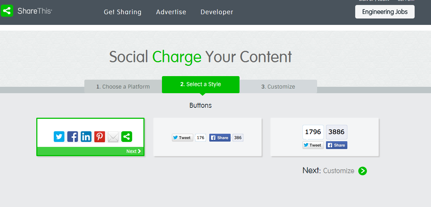Viewport: 431px width, 207px height.
Task: Click the Social Charge Your Content headline
Action: click(201, 57)
